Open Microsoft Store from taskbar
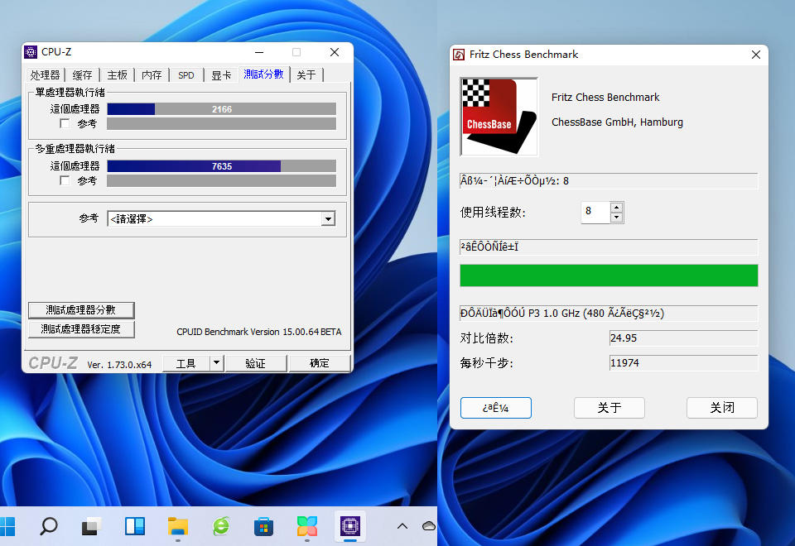The width and height of the screenshot is (795, 546). [x=263, y=526]
